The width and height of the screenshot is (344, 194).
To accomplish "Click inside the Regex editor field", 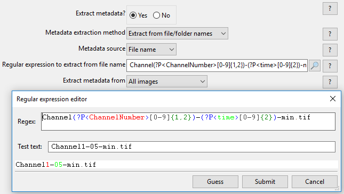I will (x=188, y=122).
